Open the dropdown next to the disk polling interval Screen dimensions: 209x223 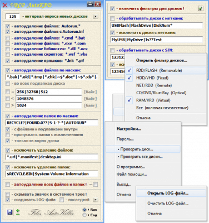pos(96,17)
